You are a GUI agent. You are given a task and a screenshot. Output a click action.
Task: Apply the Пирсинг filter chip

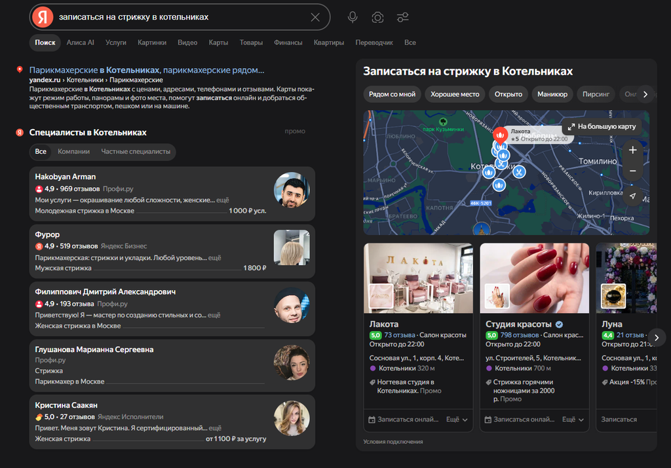point(596,94)
